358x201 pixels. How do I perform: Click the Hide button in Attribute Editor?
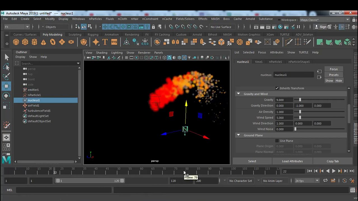[339, 81]
